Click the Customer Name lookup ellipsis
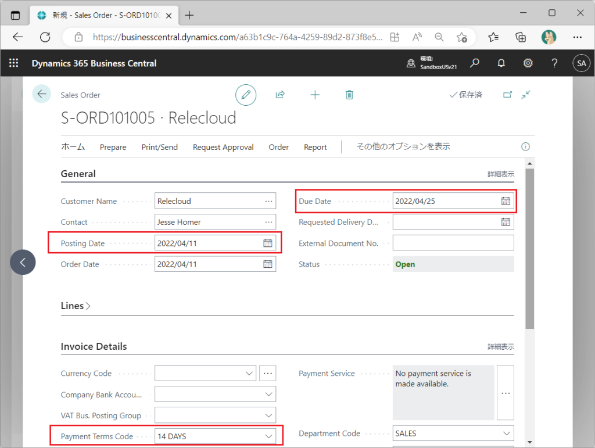 (x=268, y=201)
